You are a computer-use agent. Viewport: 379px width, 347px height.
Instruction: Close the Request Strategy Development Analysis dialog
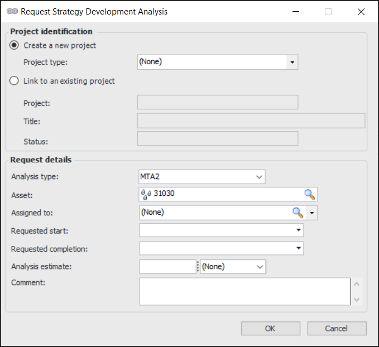tap(361, 12)
